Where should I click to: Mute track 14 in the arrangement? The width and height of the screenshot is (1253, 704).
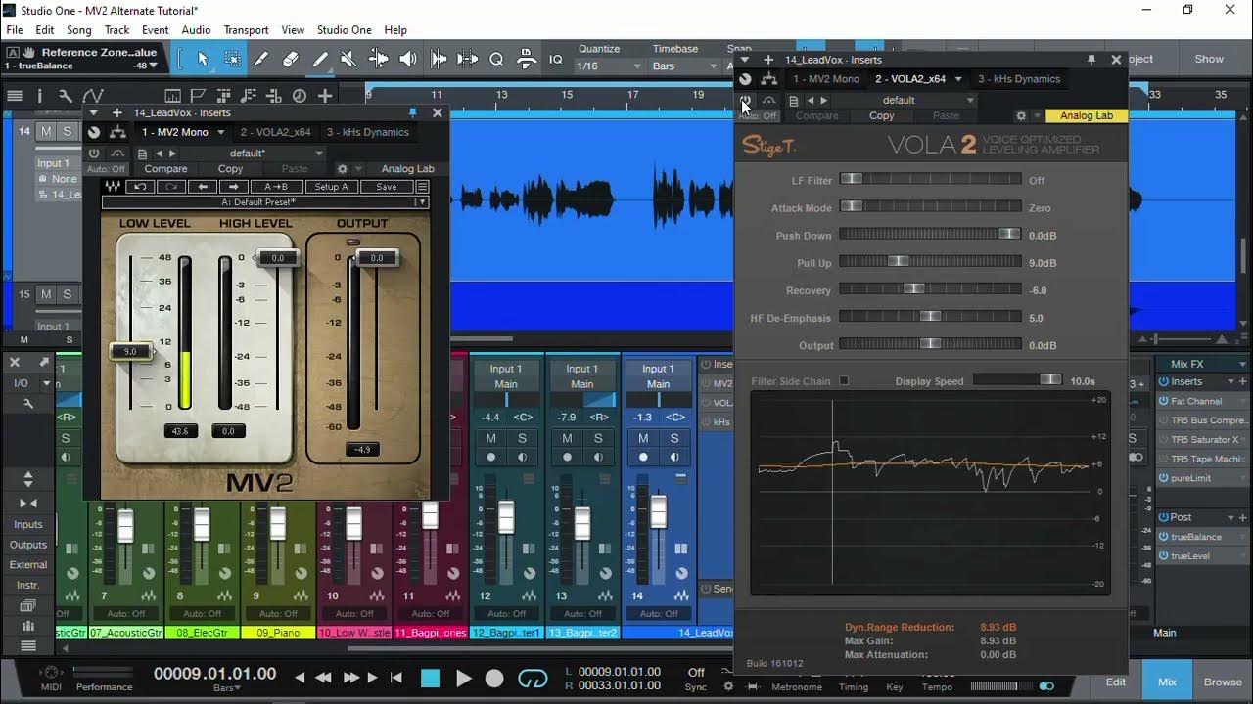[x=46, y=131]
